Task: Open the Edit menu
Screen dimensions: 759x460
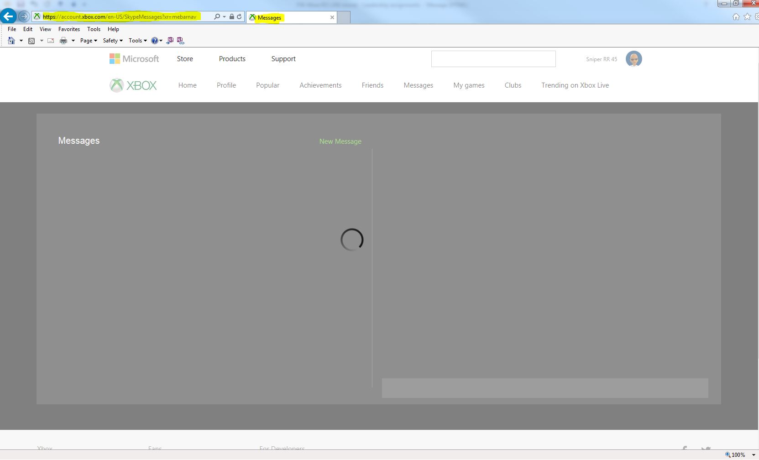Action: click(28, 29)
